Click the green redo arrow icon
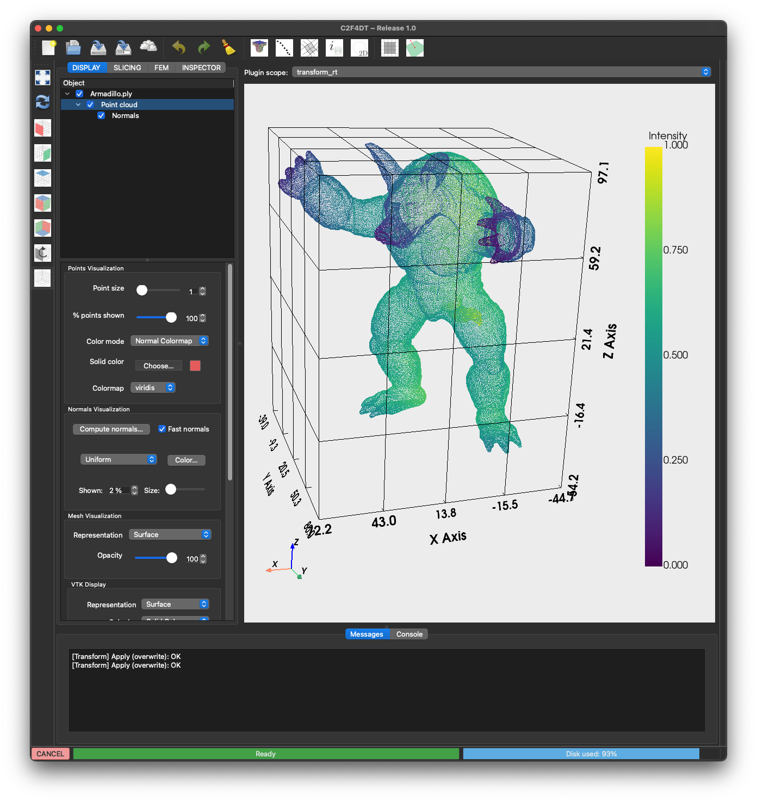The height and width of the screenshot is (801, 757). (x=204, y=48)
